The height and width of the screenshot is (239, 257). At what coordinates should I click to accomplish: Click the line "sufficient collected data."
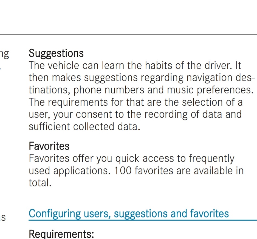[84, 126]
